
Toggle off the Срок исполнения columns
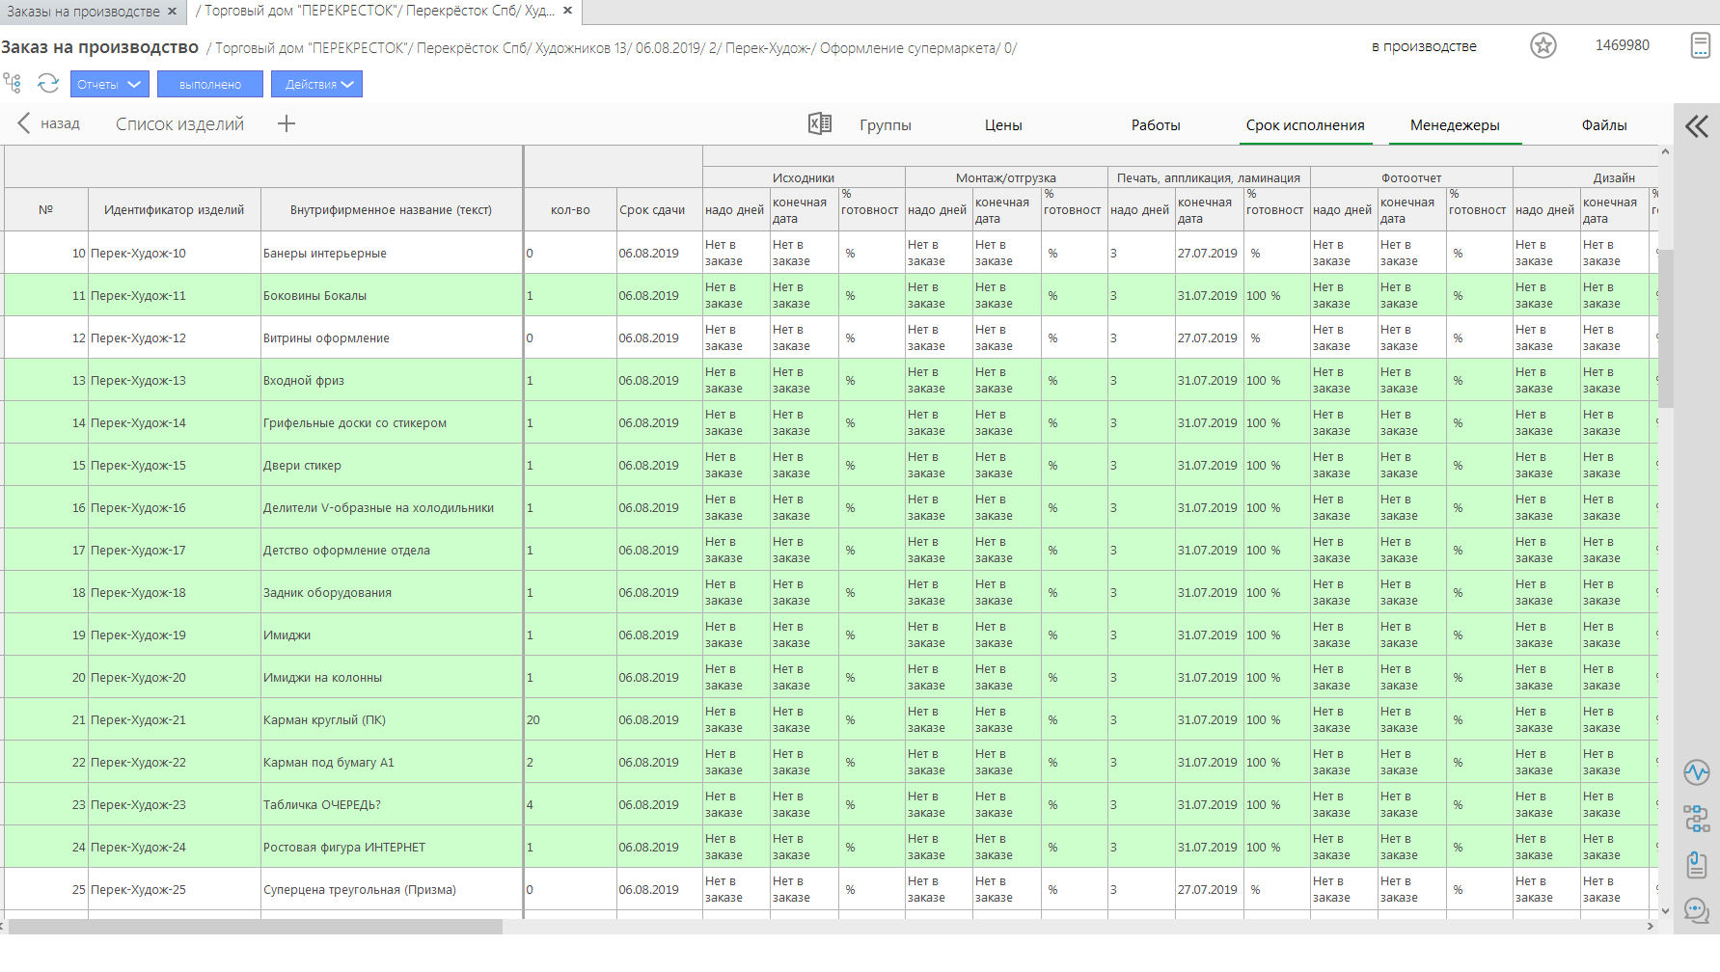click(1304, 125)
